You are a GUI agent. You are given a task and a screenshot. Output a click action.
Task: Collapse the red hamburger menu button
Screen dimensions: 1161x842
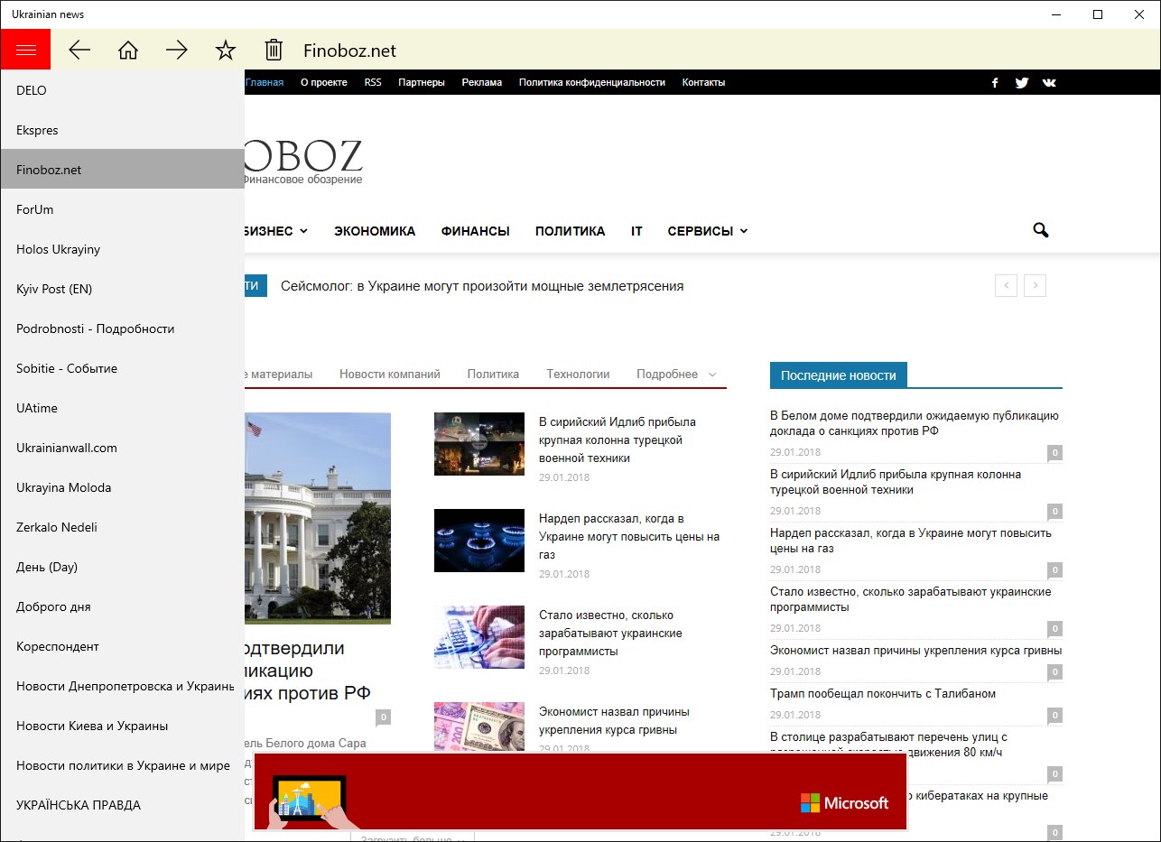coord(25,50)
